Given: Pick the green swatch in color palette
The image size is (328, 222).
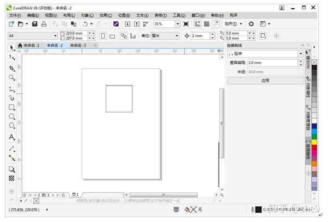Looking at the screenshot, I should pyautogui.click(x=314, y=137).
